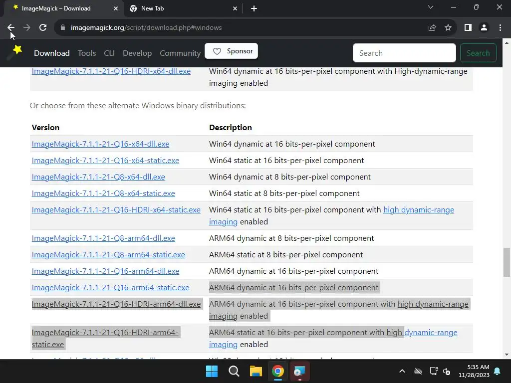Open the Windows Start menu
511x383 pixels.
[212, 371]
